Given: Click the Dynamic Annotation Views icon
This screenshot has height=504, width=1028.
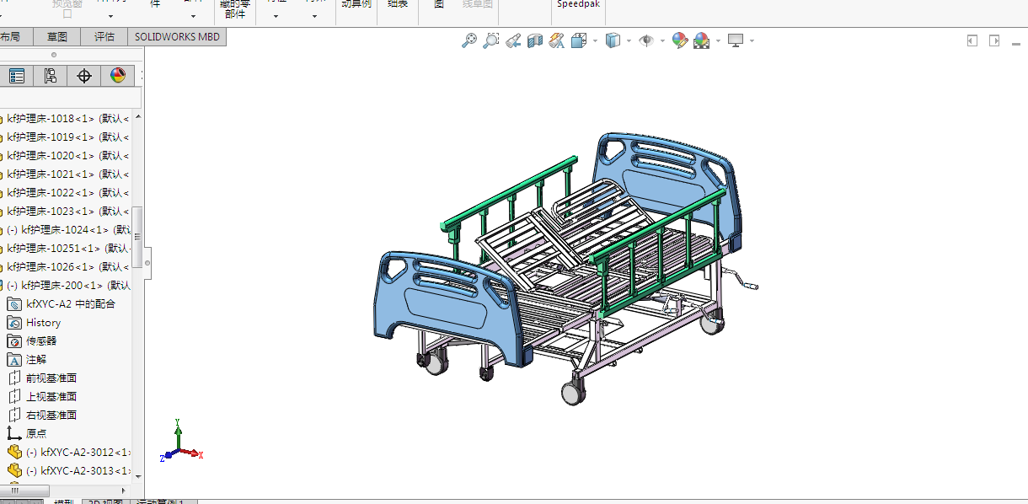Looking at the screenshot, I should click(556, 40).
